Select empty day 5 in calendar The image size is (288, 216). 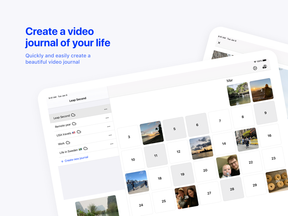[174, 129]
